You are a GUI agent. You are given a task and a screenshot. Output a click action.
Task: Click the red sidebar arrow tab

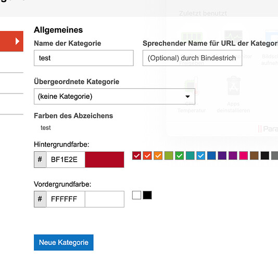[11, 41]
